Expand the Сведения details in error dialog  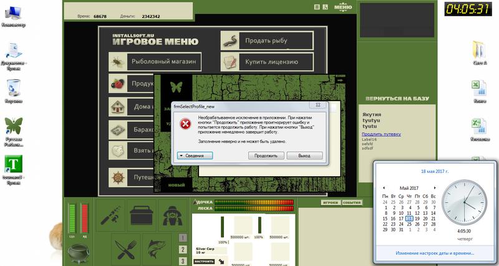pos(195,155)
